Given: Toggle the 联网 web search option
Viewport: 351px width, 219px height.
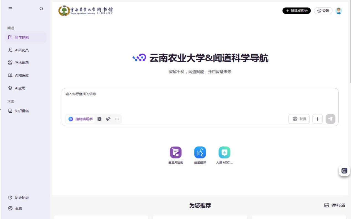Looking at the screenshot, I should coord(299,119).
